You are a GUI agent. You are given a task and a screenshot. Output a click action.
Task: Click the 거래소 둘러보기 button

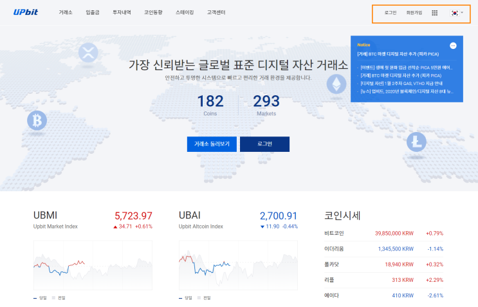pyautogui.click(x=212, y=144)
